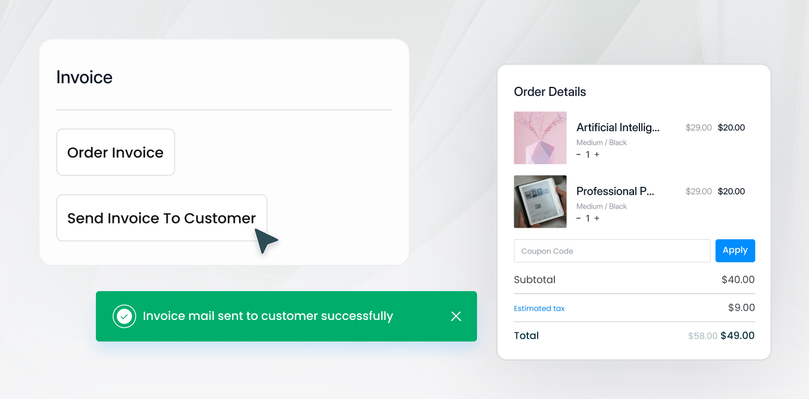Focus the Coupon Code input field
The height and width of the screenshot is (399, 809).
pyautogui.click(x=612, y=251)
